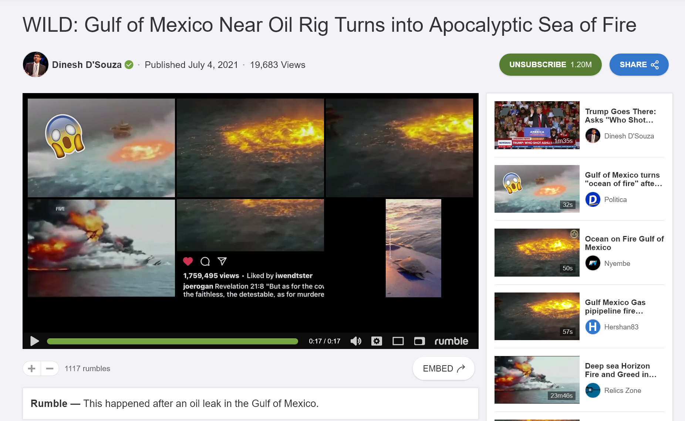Click the 1117 rumbles count
Viewport: 685px width, 421px height.
[87, 369]
